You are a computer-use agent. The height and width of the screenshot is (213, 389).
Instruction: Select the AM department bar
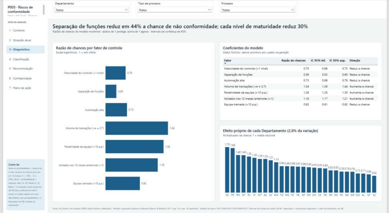276,177
